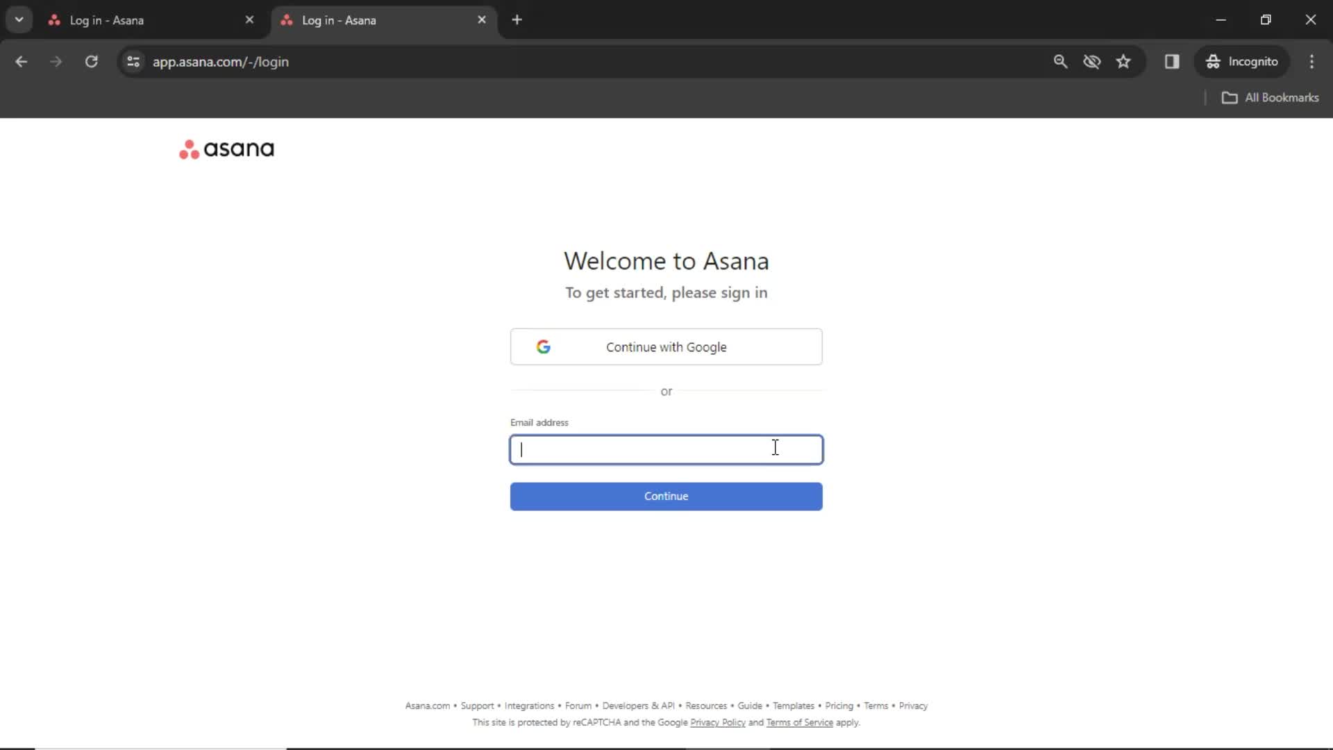This screenshot has width=1333, height=750.
Task: Click the Privacy Policy link
Action: 717,722
